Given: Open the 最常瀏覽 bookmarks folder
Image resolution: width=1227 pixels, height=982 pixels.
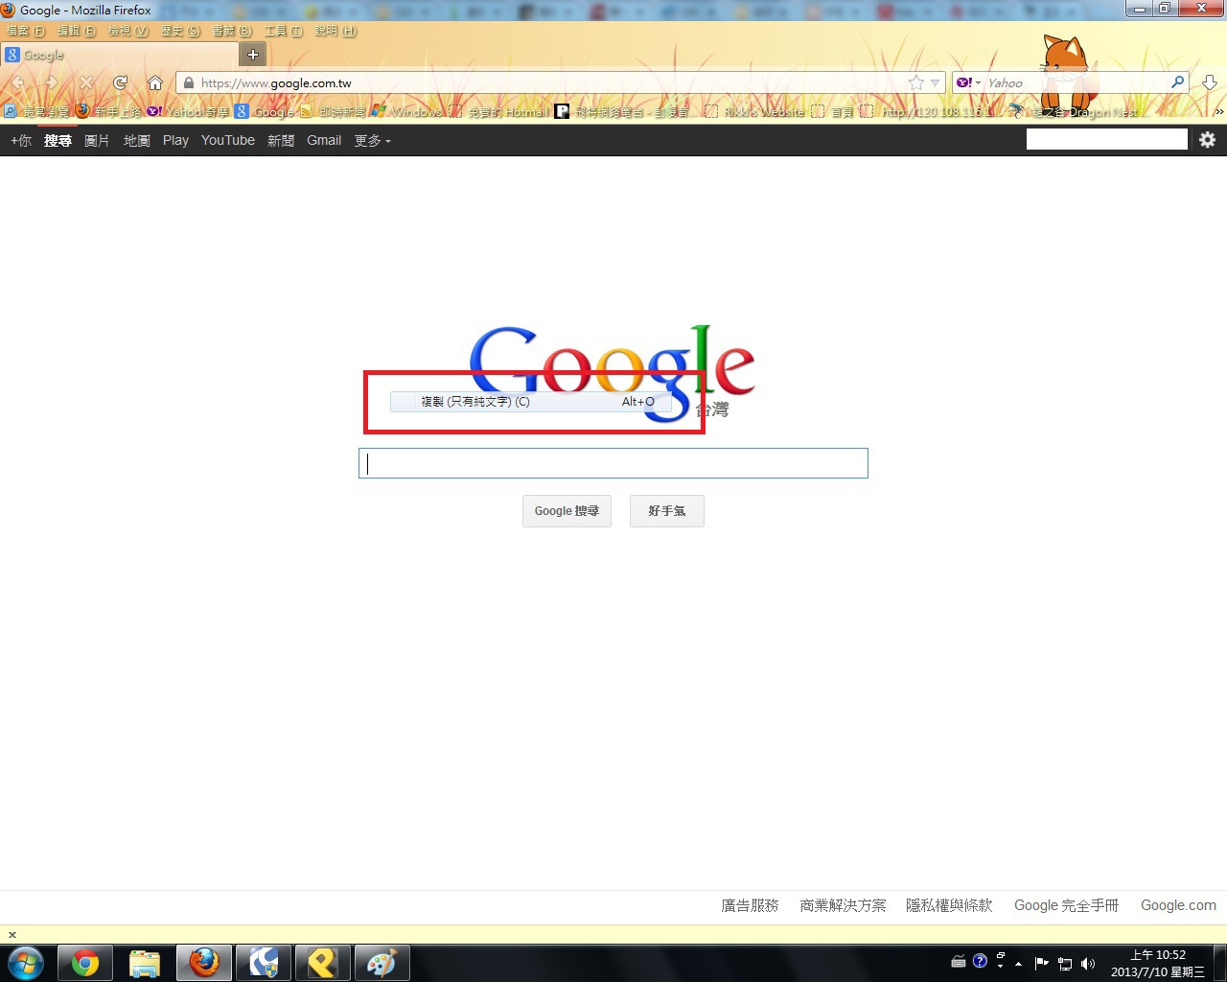Looking at the screenshot, I should pyautogui.click(x=35, y=112).
